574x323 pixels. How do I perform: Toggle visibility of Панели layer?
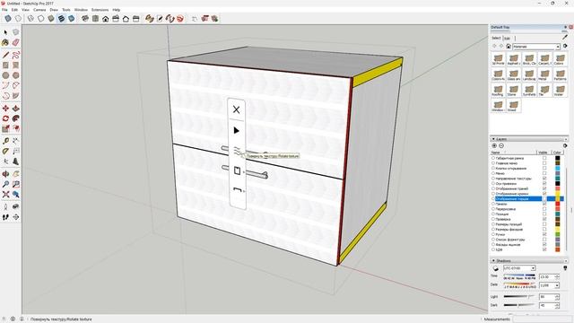[544, 204]
